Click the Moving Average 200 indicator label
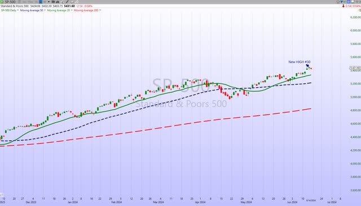Image resolution: width=361 pixels, height=206 pixels. [86, 10]
